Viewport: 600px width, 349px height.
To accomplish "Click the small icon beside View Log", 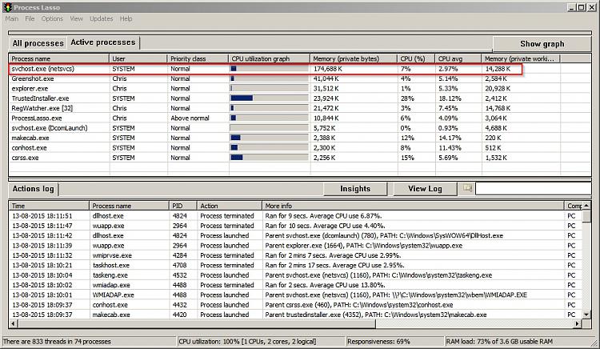I will point(467,188).
